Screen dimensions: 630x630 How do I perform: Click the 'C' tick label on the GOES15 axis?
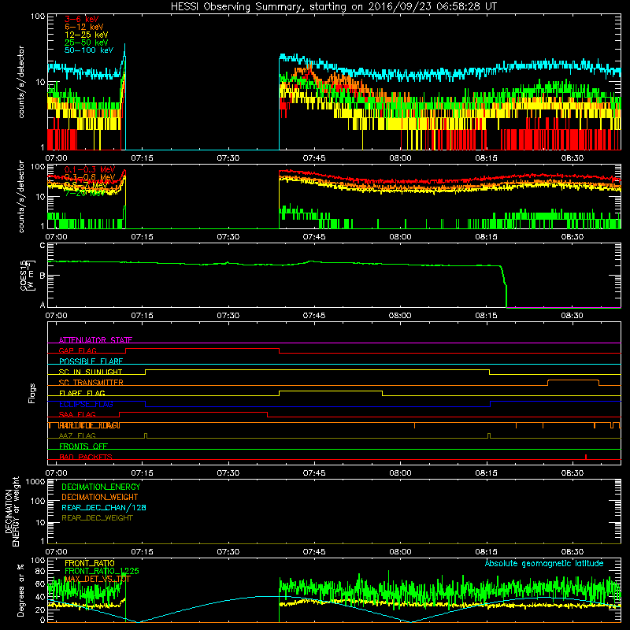coord(43,245)
